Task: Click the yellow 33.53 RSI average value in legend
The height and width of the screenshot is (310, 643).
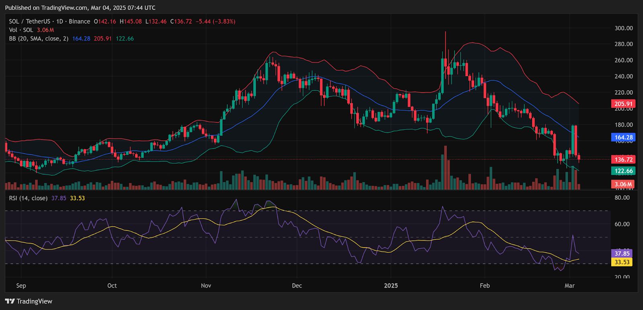Action: pyautogui.click(x=77, y=198)
